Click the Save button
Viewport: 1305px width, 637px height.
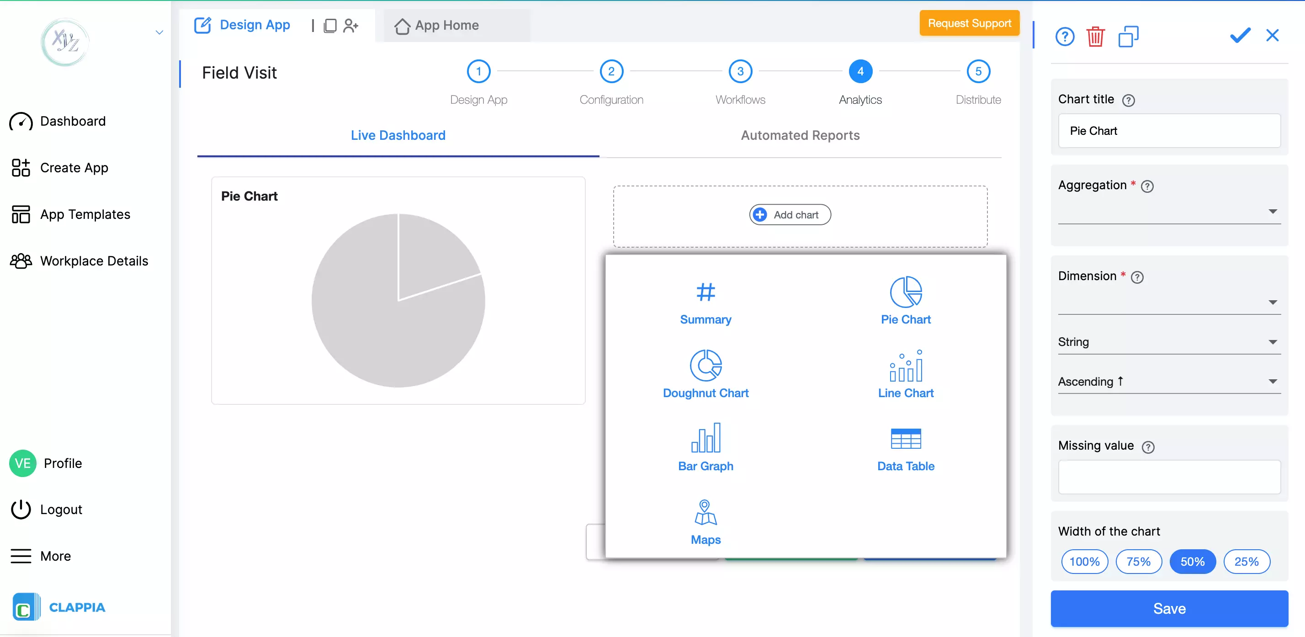click(1169, 609)
